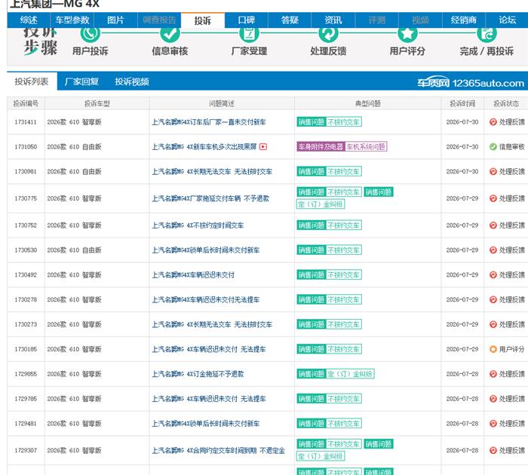This screenshot has width=528, height=475.
Task: Click 用户评分 status text in row 1730185
Action: point(512,349)
